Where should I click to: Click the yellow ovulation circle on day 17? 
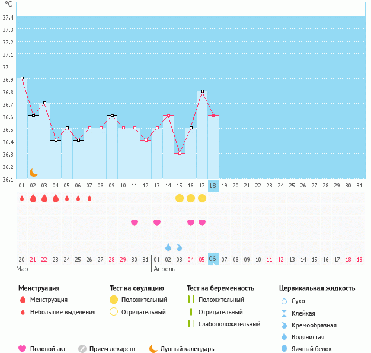(202, 198)
